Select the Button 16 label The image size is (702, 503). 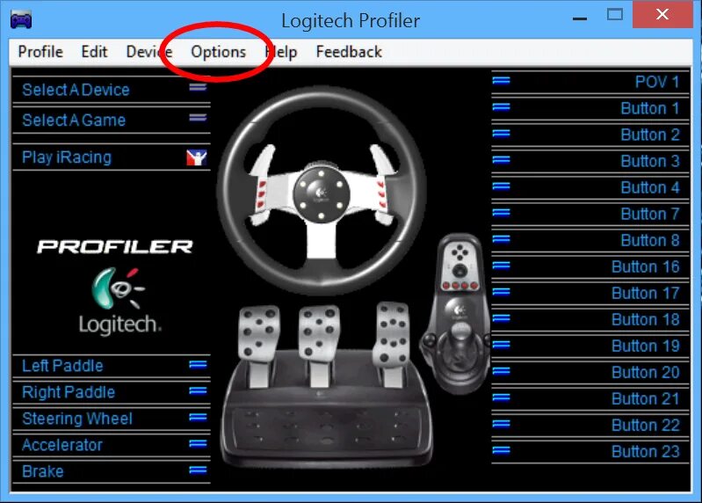click(646, 267)
